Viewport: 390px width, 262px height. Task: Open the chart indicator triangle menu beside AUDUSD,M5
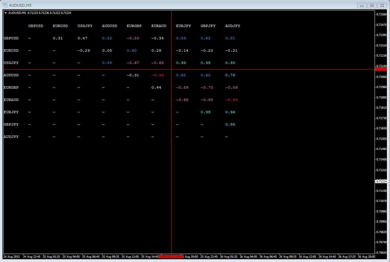pyautogui.click(x=6, y=13)
